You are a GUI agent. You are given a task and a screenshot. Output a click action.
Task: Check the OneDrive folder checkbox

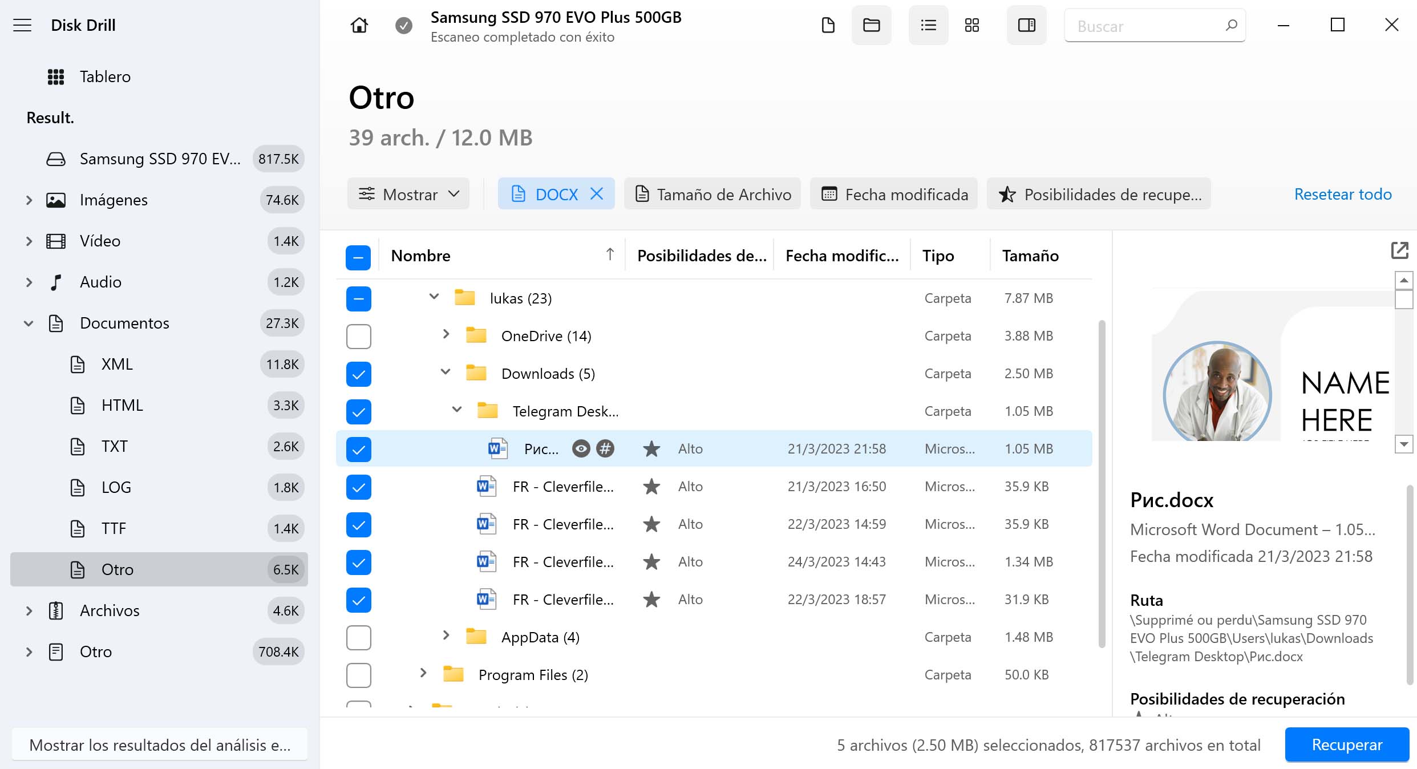(x=358, y=336)
